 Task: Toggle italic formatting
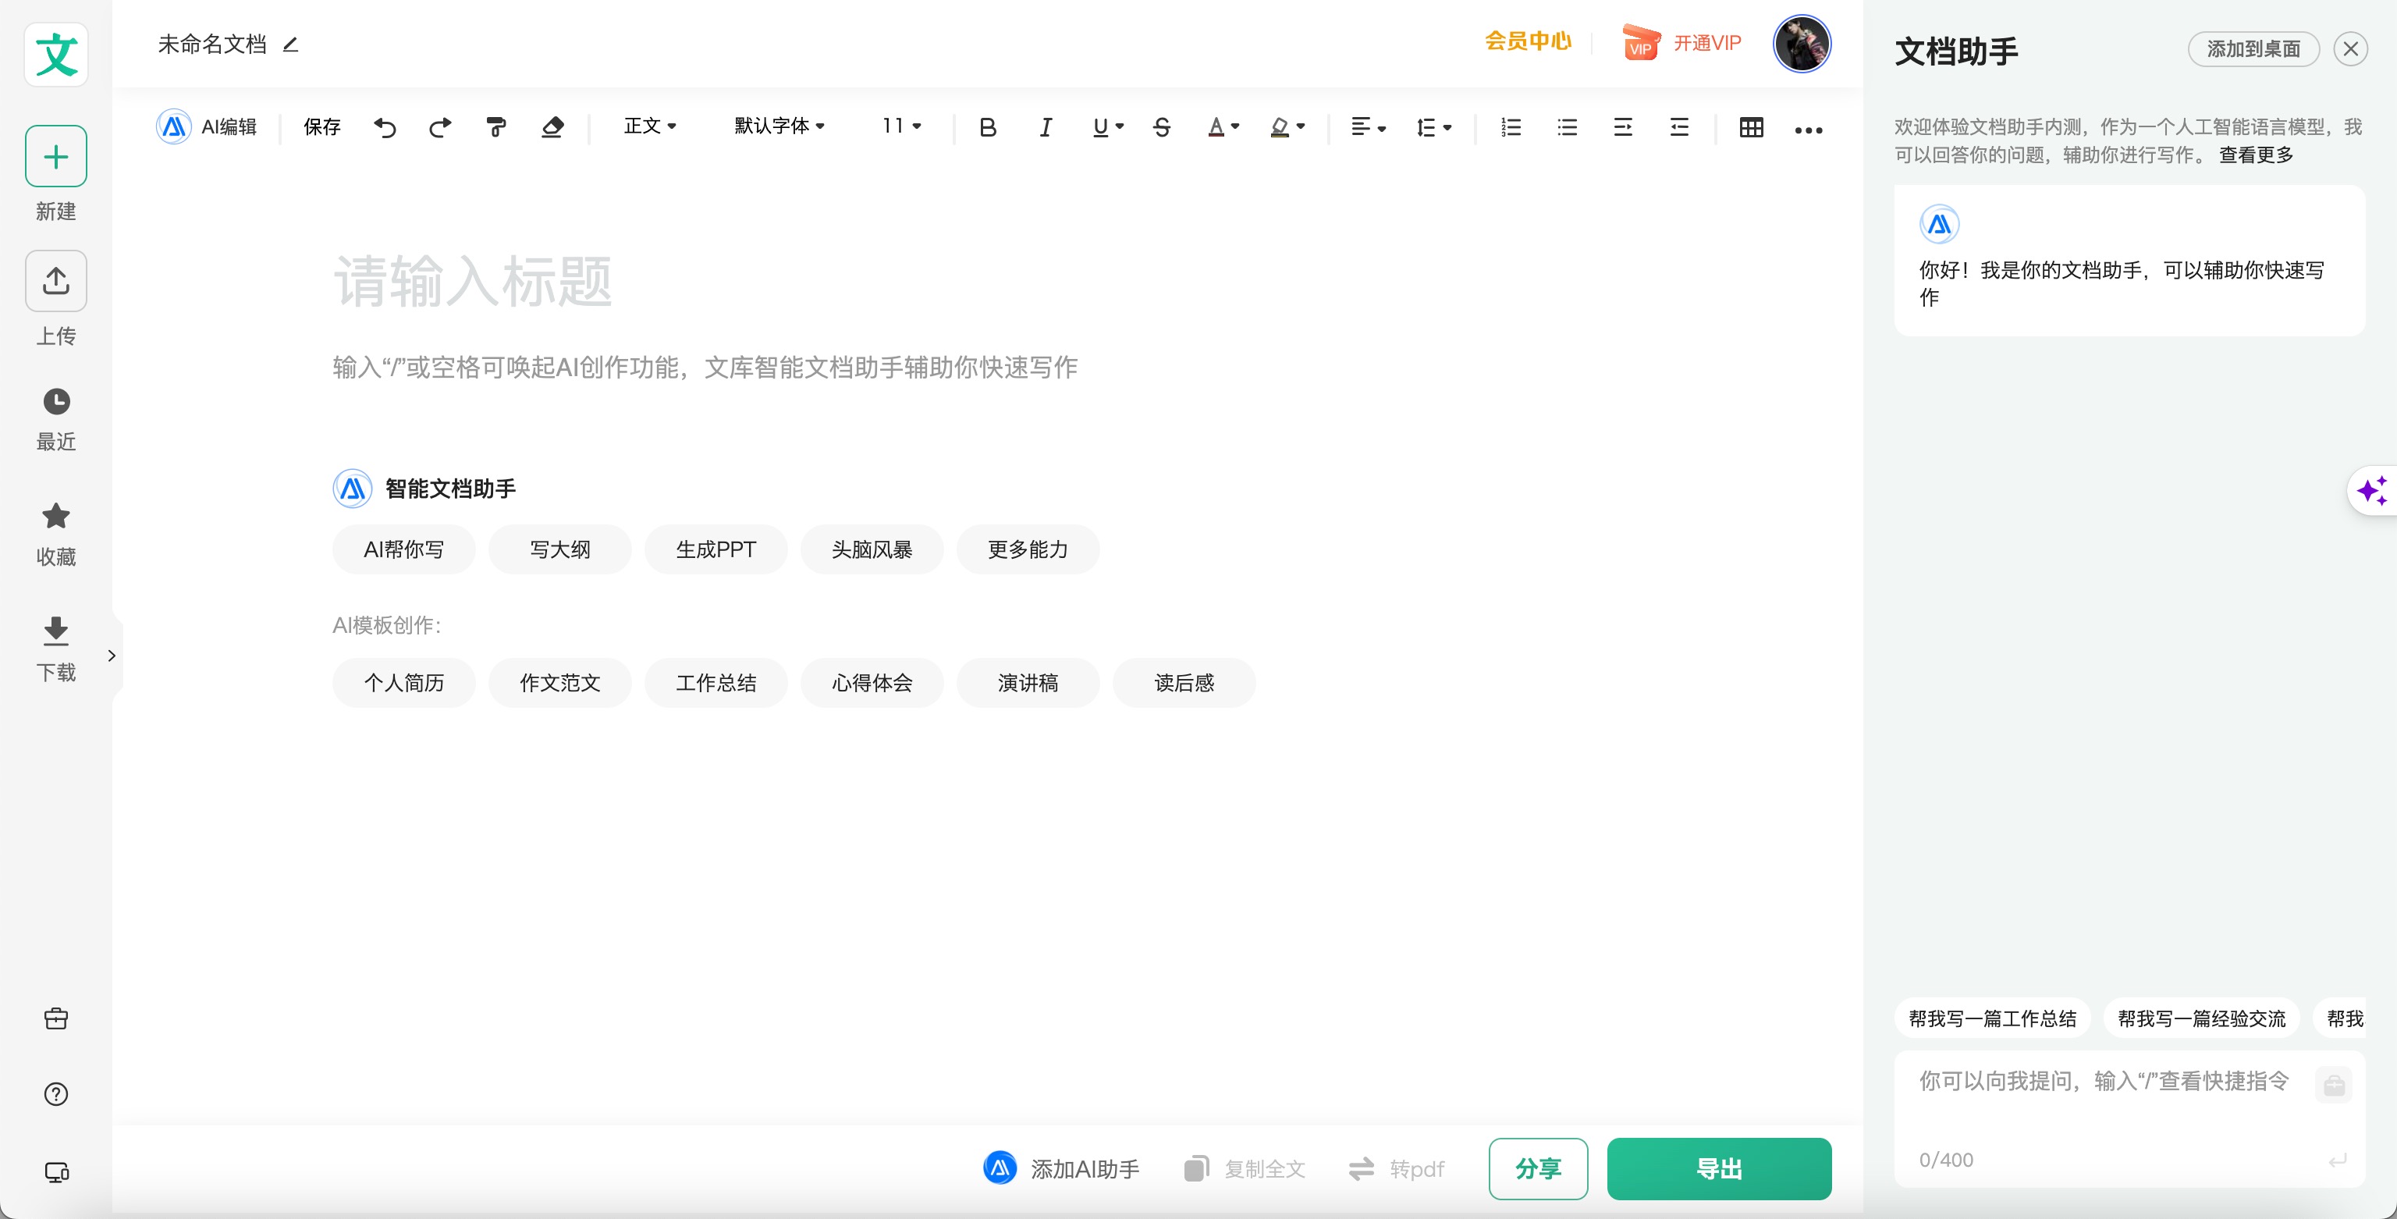tap(1045, 127)
